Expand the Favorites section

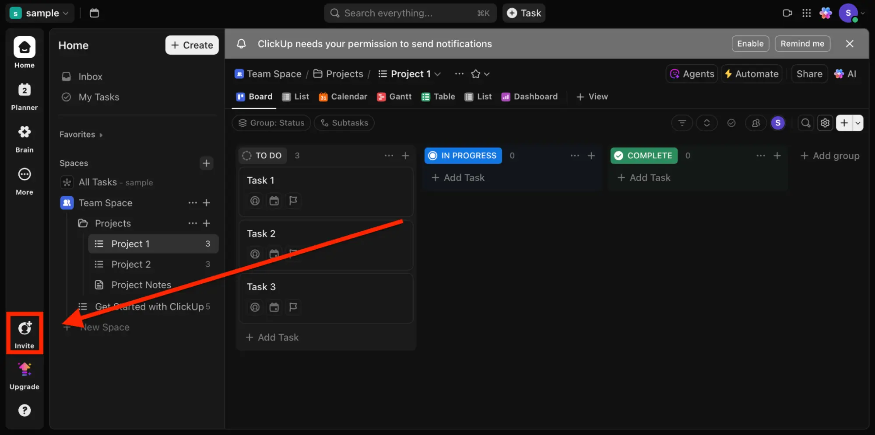tap(81, 135)
